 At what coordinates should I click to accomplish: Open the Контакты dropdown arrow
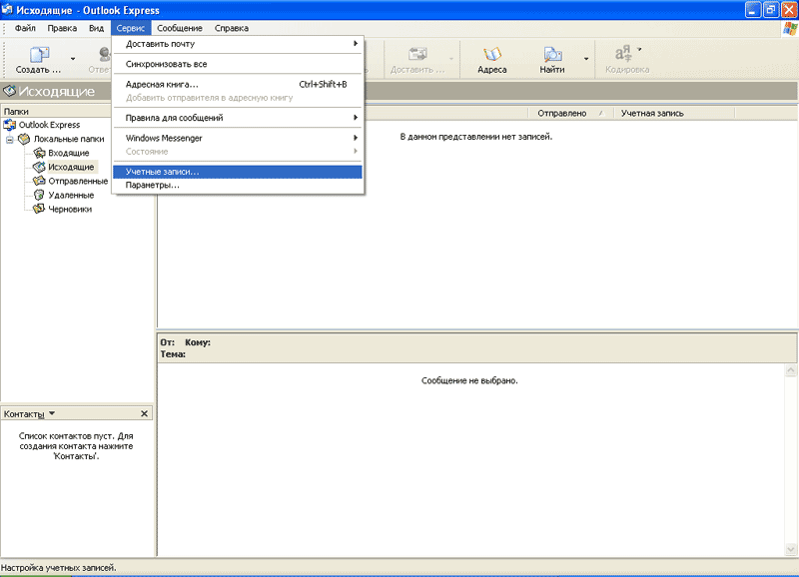pos(52,413)
